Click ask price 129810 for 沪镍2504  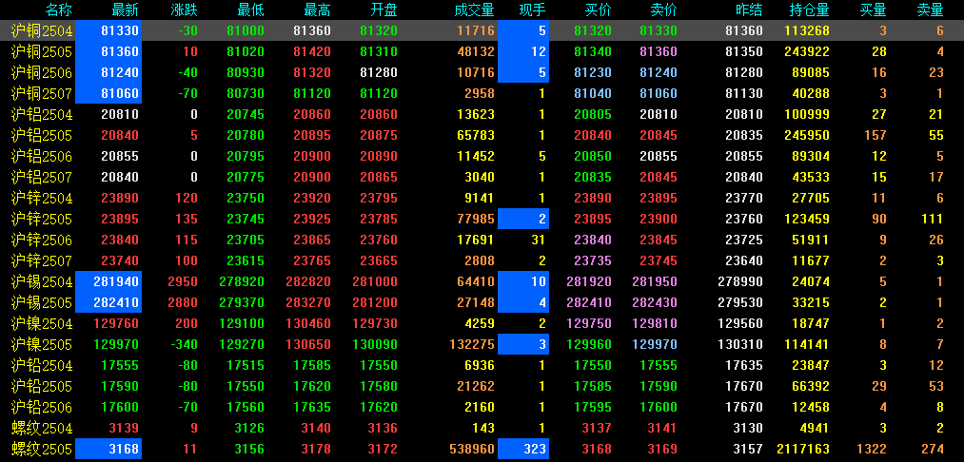click(655, 323)
